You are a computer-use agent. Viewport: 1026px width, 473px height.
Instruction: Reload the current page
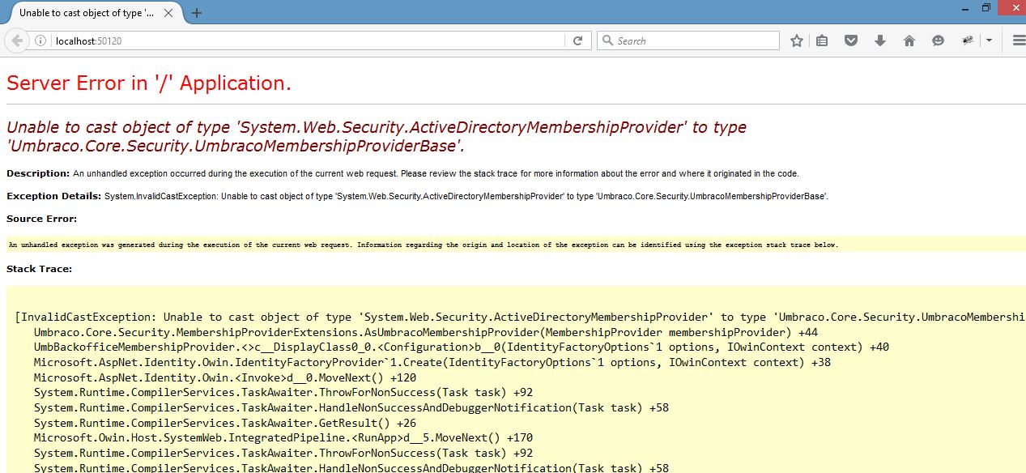(x=577, y=40)
